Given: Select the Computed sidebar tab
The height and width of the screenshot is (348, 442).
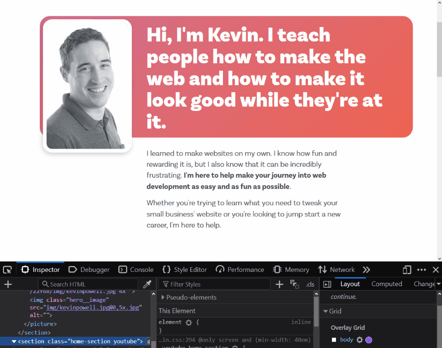Looking at the screenshot, I should coord(387,284).
